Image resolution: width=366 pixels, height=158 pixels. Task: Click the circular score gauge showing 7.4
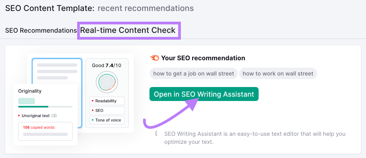[x=107, y=82]
